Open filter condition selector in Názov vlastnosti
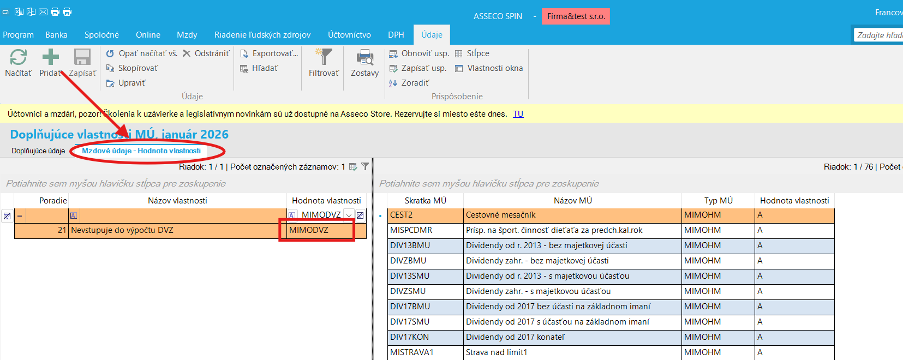 pos(74,215)
